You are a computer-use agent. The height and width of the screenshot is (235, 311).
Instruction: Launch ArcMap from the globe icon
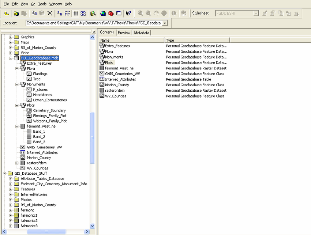coord(103,13)
